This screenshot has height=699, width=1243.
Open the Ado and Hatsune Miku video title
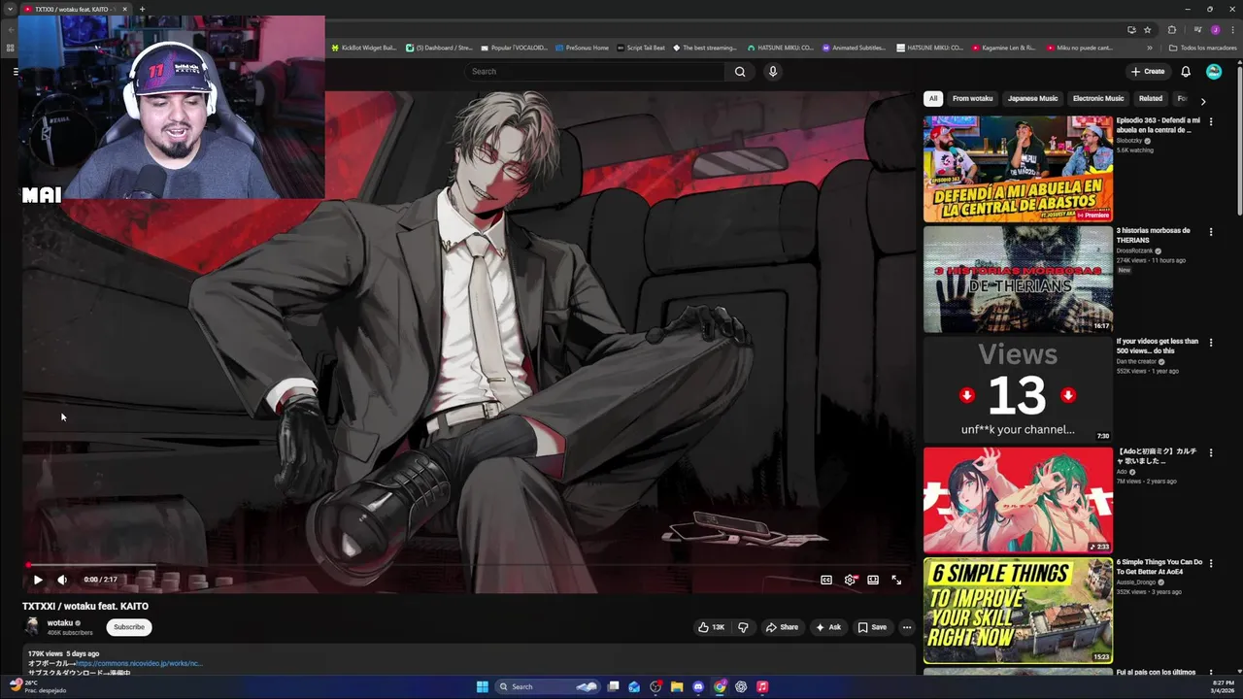pyautogui.click(x=1158, y=456)
